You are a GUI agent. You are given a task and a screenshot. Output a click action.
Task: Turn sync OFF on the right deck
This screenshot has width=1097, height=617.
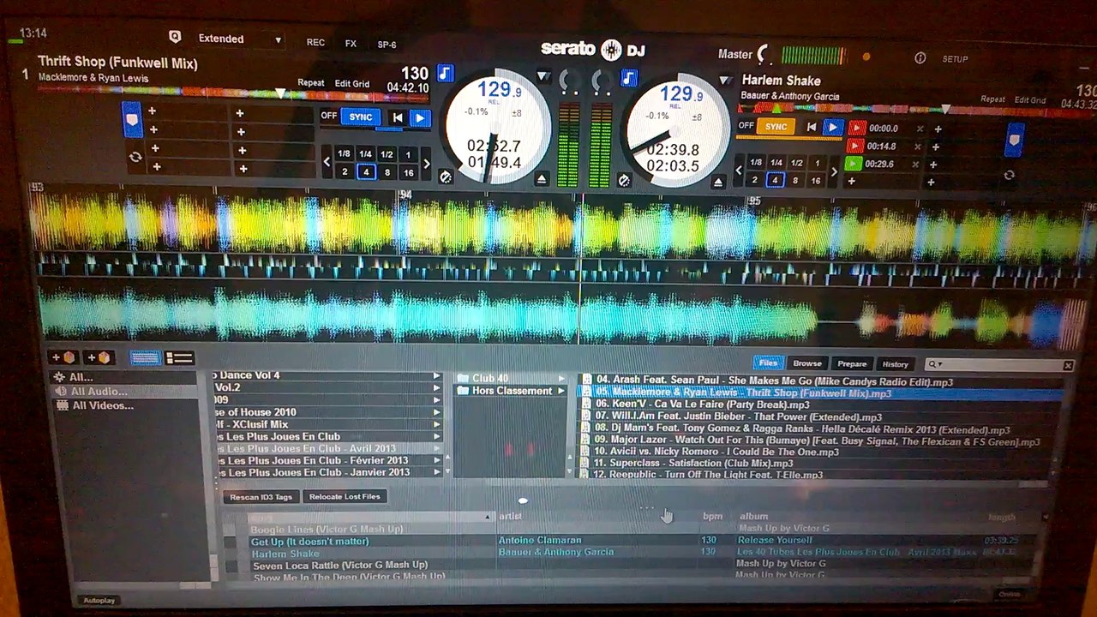click(746, 126)
